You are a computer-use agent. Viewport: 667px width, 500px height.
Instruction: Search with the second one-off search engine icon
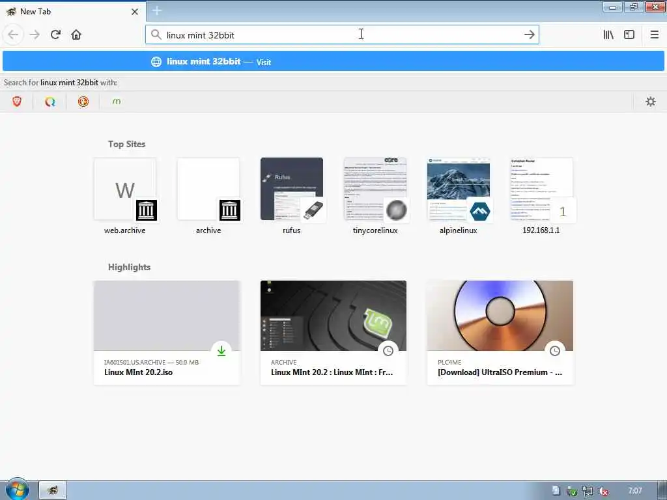(50, 102)
